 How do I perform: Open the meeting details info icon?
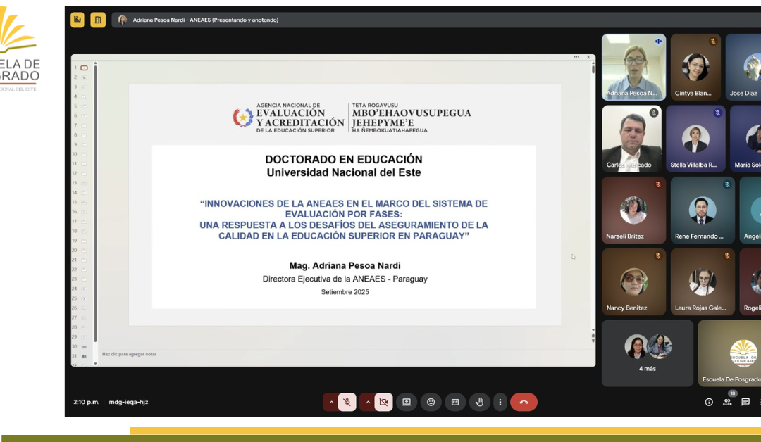709,402
